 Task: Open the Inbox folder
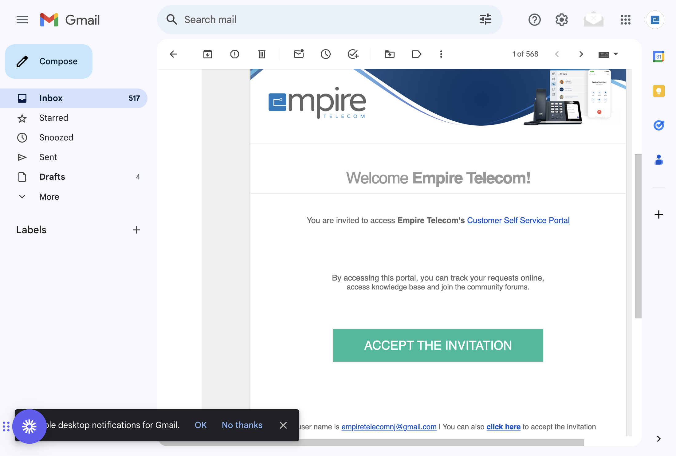coord(74,98)
